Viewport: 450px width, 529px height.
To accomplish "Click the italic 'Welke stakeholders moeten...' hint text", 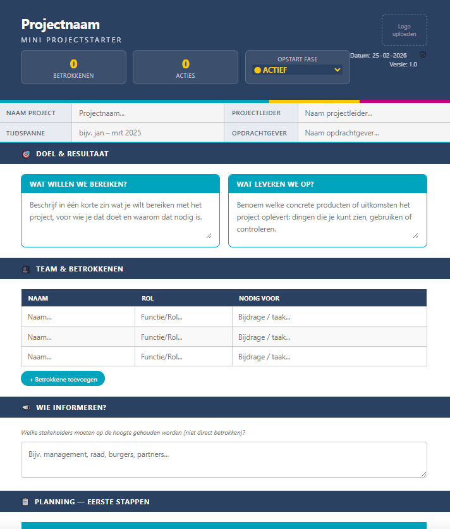I will (x=133, y=433).
